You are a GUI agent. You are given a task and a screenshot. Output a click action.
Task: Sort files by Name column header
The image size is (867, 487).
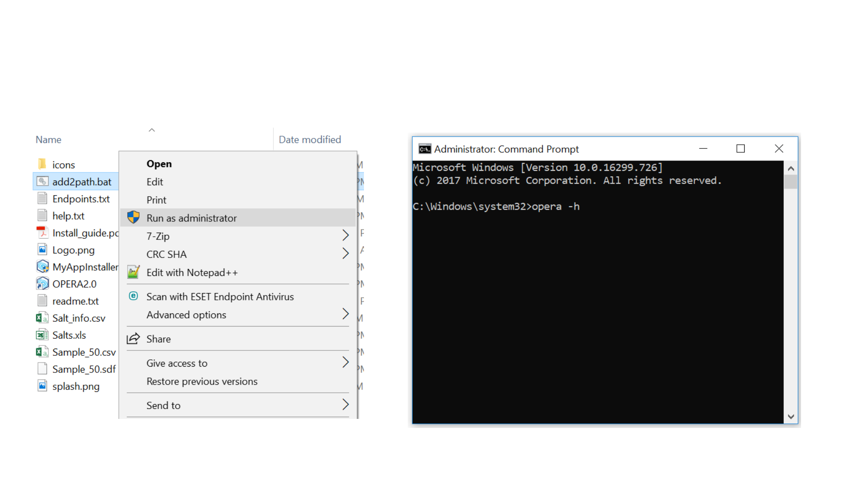click(x=48, y=140)
